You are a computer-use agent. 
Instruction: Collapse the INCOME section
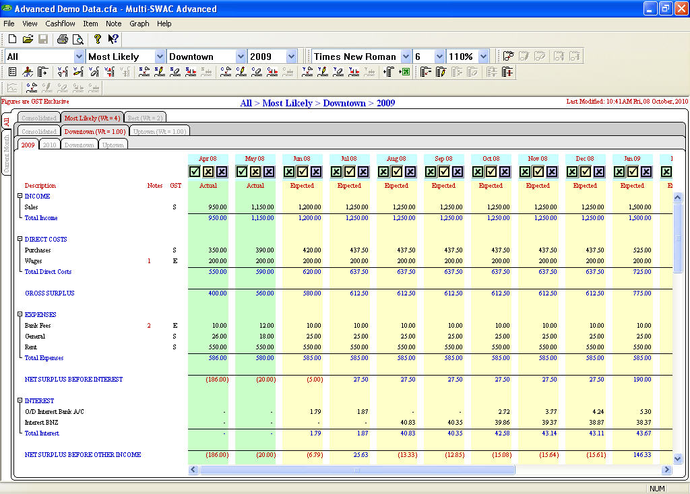[20, 196]
